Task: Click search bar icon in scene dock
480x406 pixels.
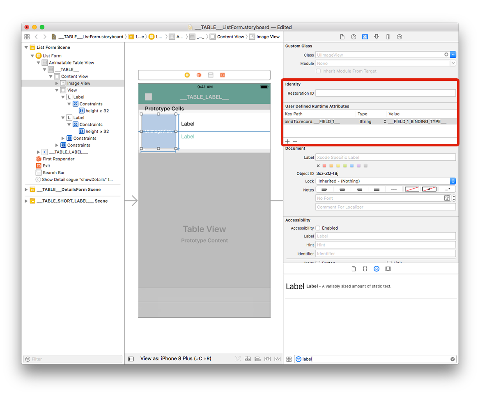Action: 211,75
